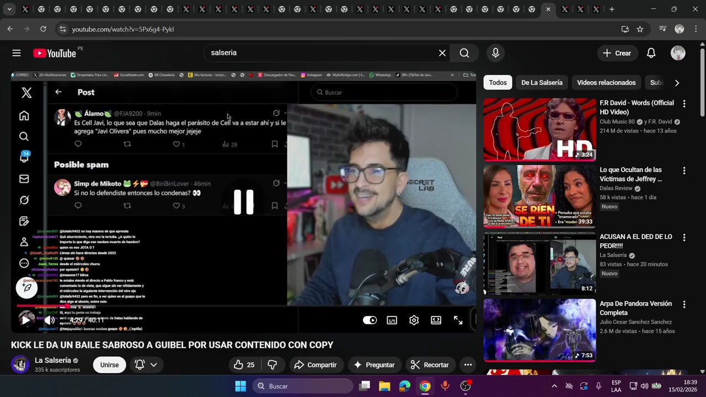Click the Recortar button

point(430,365)
